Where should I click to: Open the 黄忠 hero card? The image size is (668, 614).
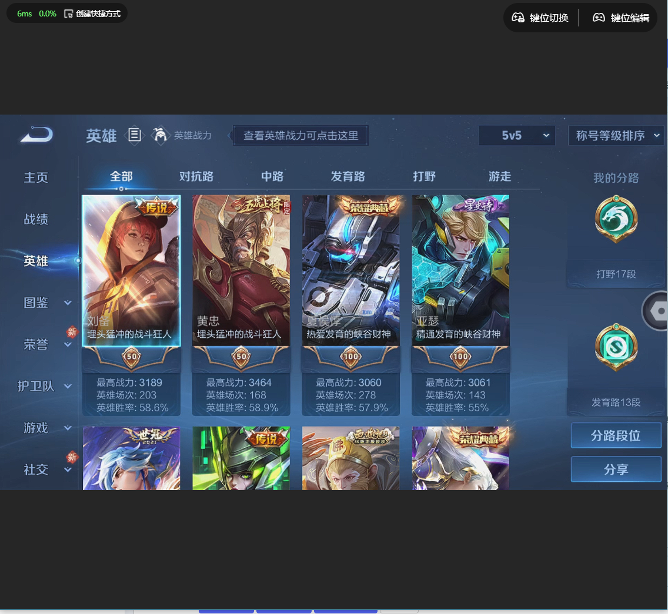point(241,271)
